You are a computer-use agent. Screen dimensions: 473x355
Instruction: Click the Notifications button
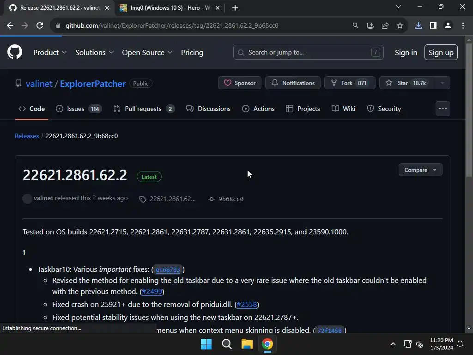pos(292,83)
